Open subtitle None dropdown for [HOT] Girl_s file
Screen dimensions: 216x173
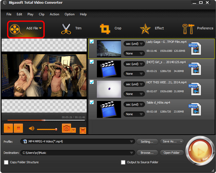[134, 74]
